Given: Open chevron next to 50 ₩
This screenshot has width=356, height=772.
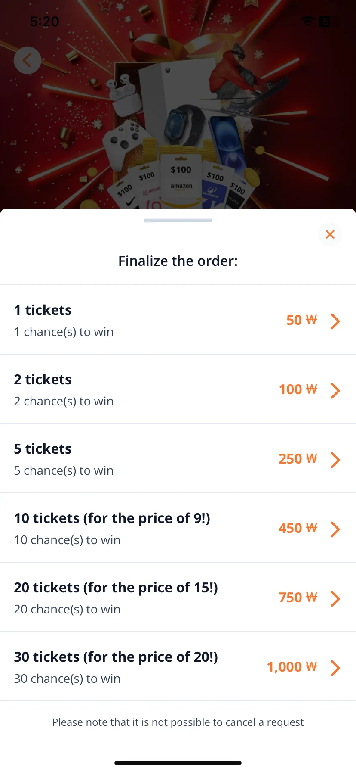Looking at the screenshot, I should click(335, 321).
